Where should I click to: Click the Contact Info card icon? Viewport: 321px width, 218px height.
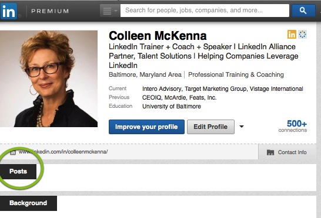[x=270, y=152]
